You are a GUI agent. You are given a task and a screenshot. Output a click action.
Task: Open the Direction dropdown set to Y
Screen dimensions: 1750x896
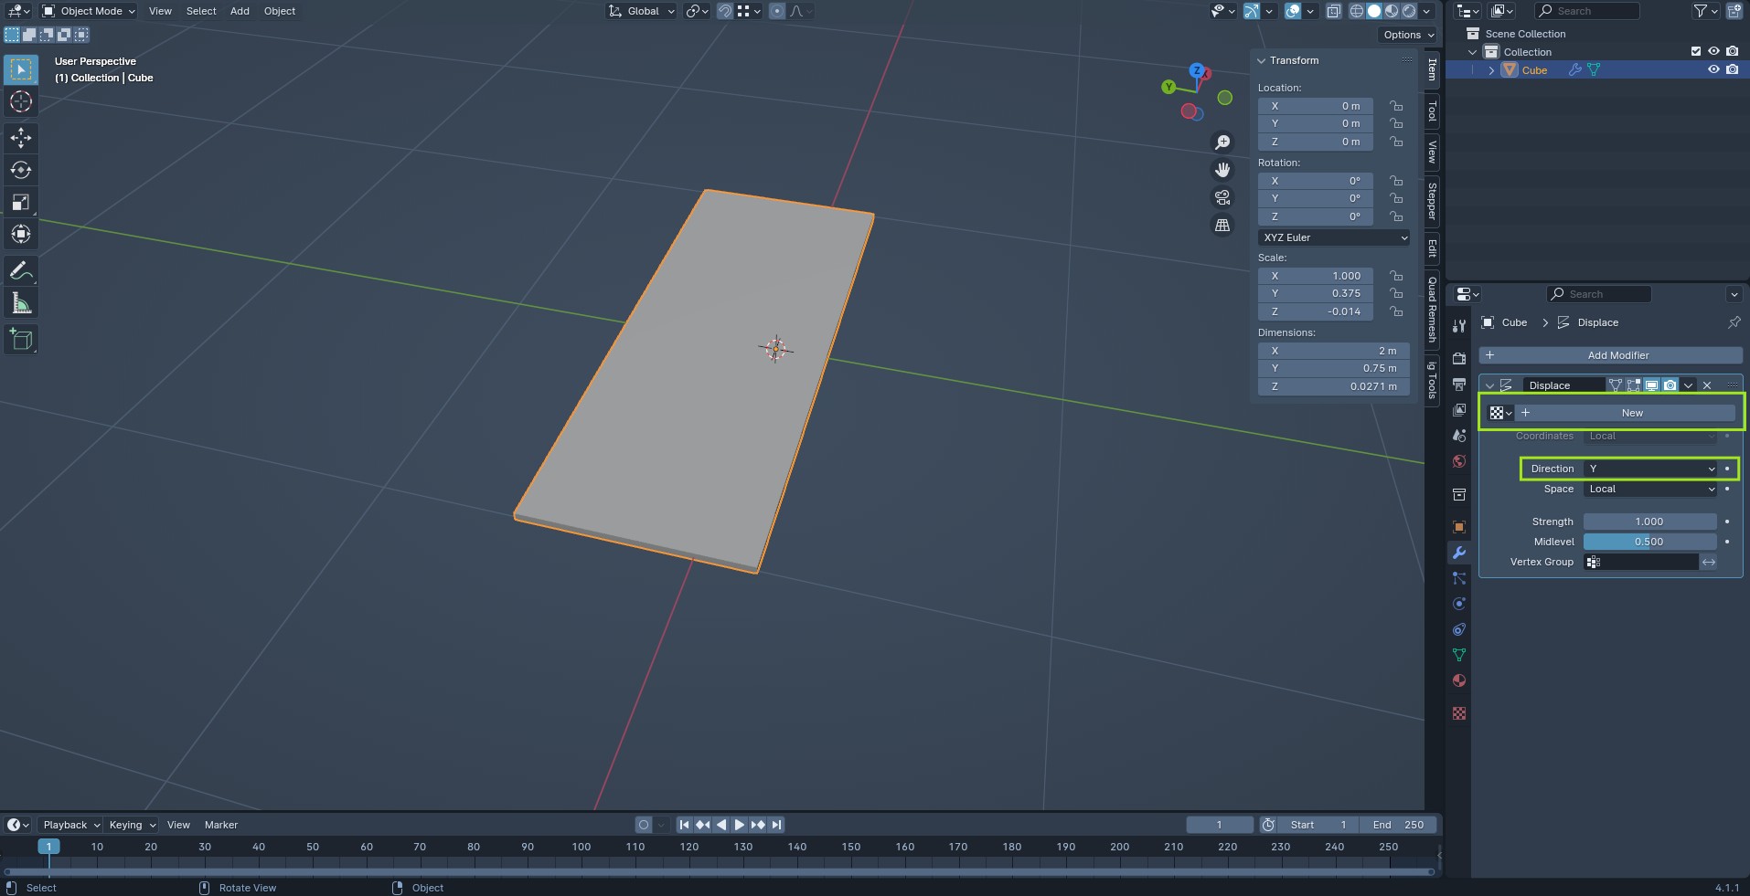pos(1650,469)
